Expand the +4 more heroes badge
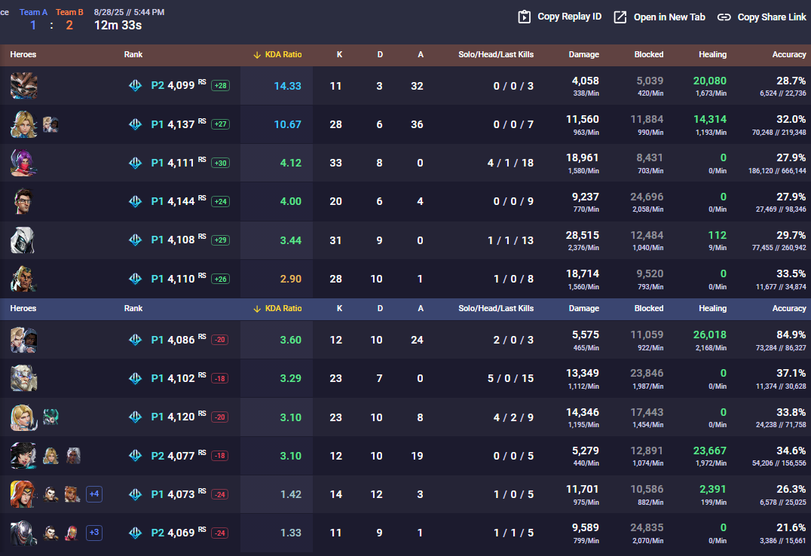 (94, 494)
